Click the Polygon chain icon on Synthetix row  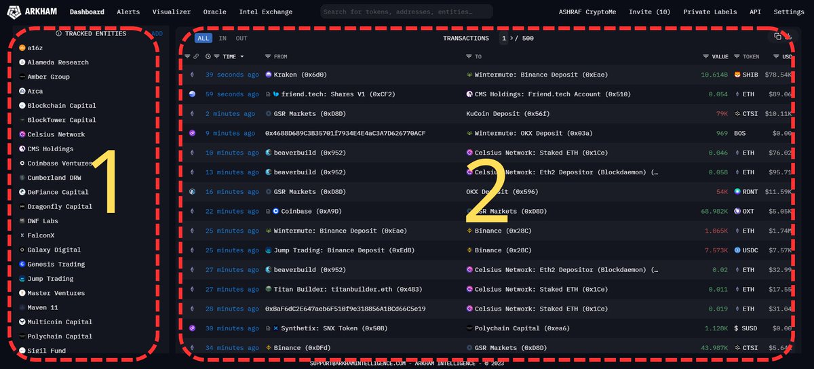click(193, 328)
